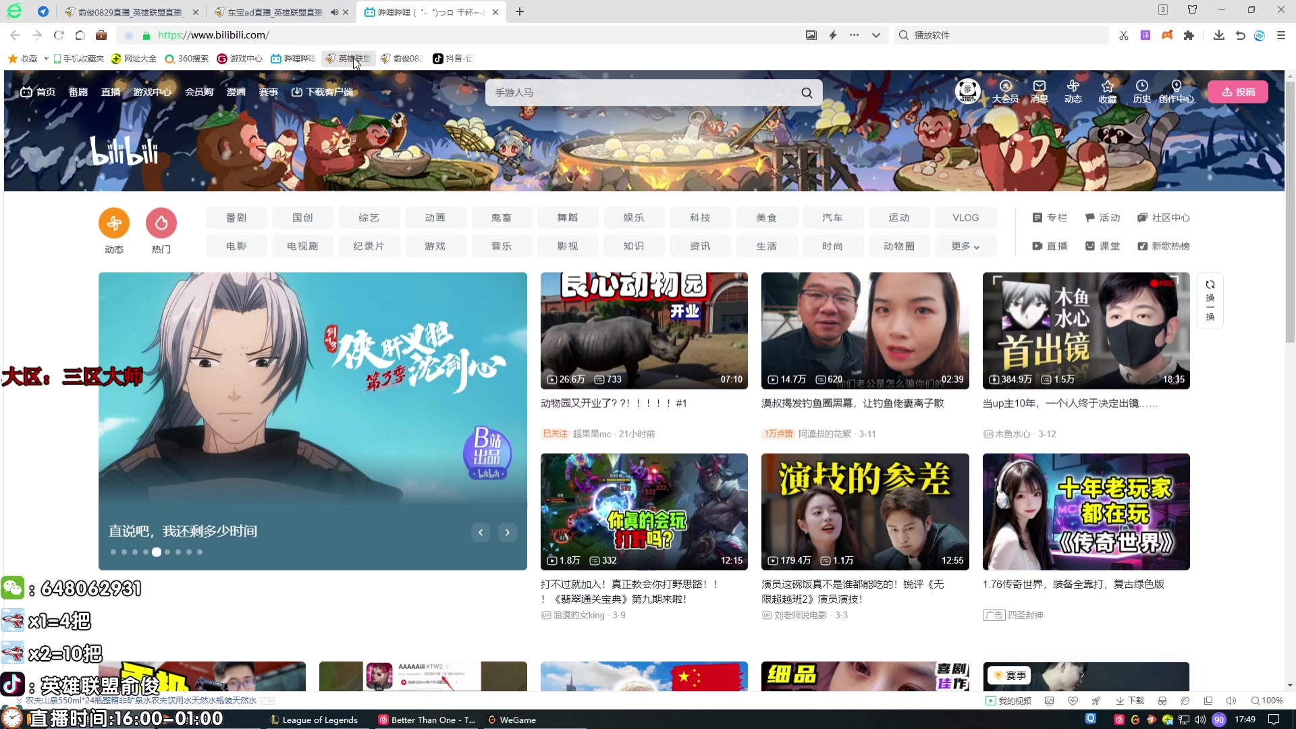Image resolution: width=1296 pixels, height=729 pixels.
Task: Open the 动态 icon in the top header
Action: [x=1073, y=91]
